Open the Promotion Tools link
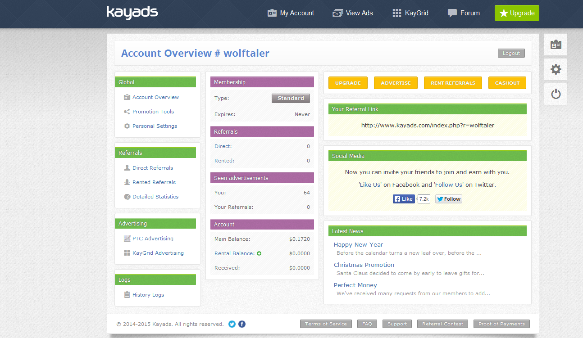583x338 pixels. click(x=153, y=112)
